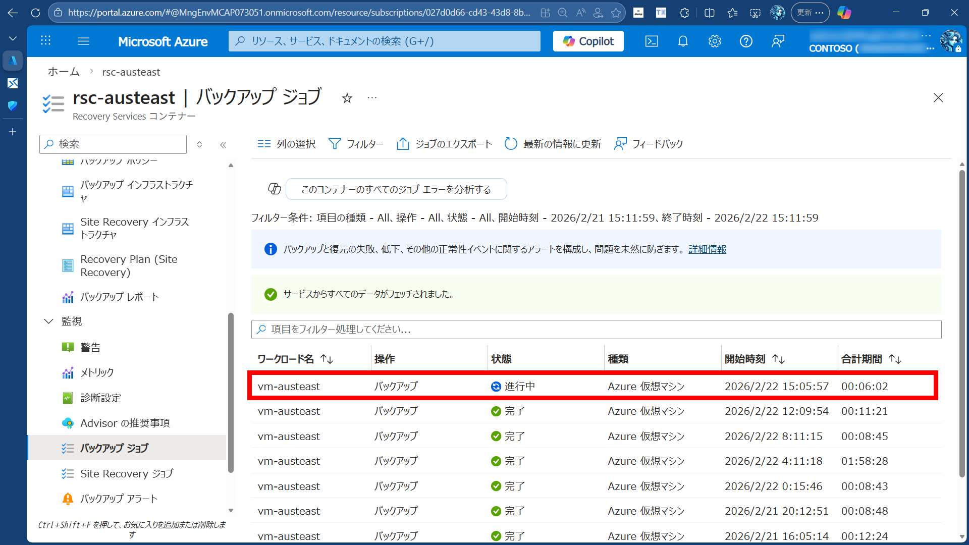Screen dimensions: 969x545
Task: Collapse the 監視 section
Action: tap(48, 321)
